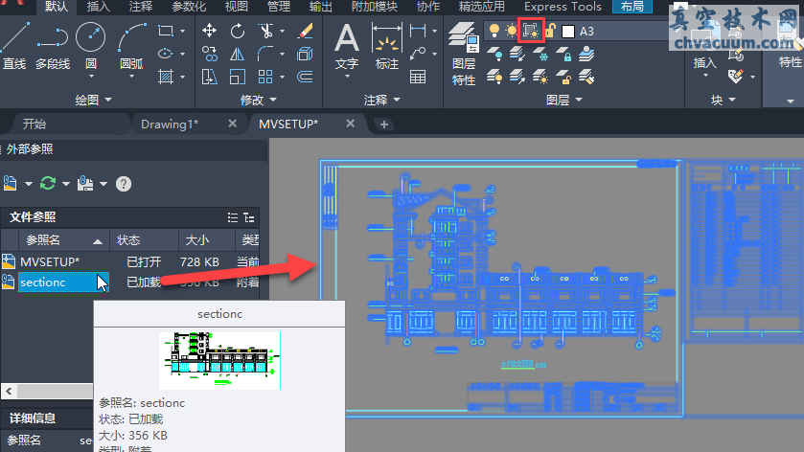Click the Ellipse draw icon
This screenshot has height=452, width=804.
166,54
